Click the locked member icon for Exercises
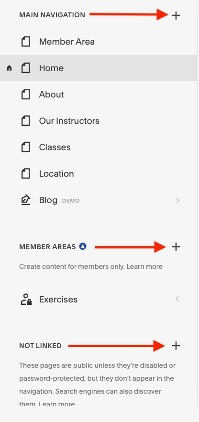This screenshot has width=199, height=422. pos(26,299)
